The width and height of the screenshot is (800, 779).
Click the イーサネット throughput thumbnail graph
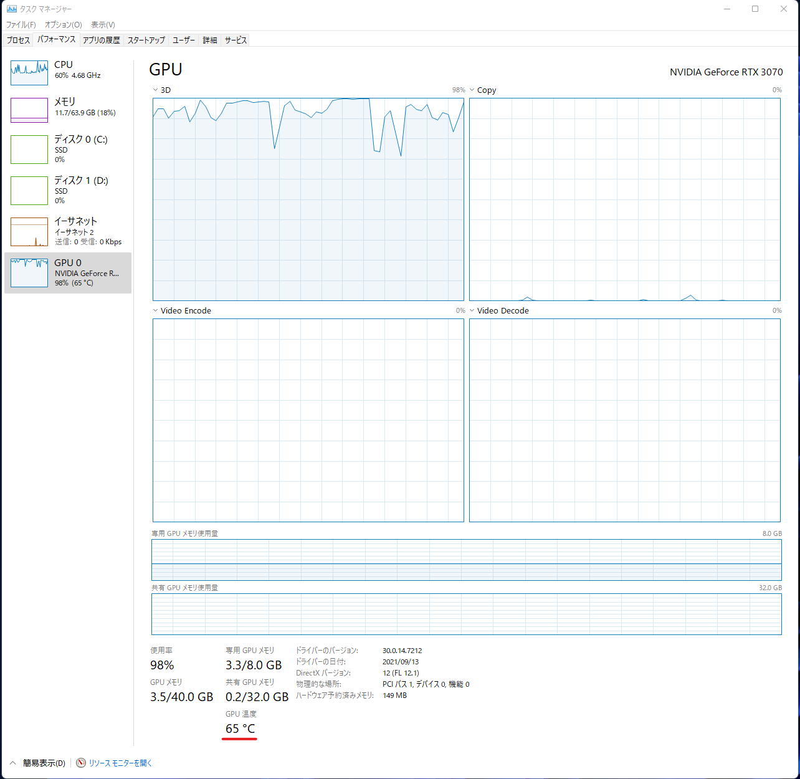[x=29, y=232]
